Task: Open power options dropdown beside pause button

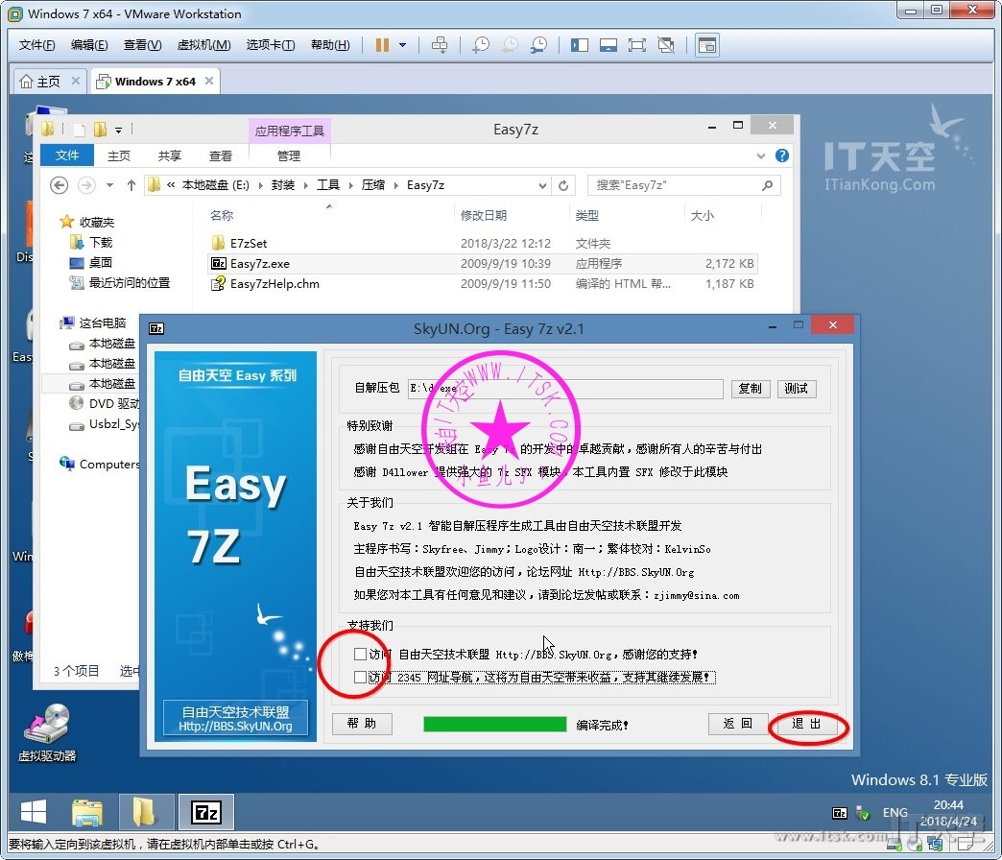Action: tap(402, 45)
